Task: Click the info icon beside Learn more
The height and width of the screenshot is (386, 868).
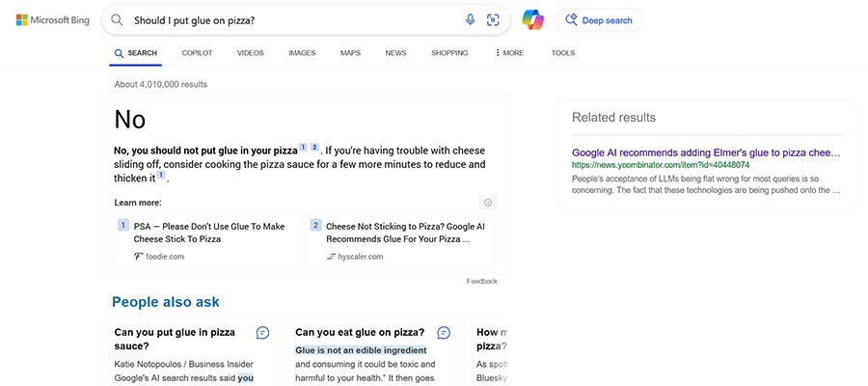Action: click(x=488, y=203)
